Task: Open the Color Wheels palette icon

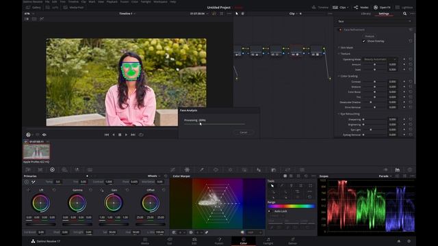Action: 52,169
